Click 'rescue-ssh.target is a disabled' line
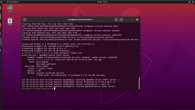Image resolution: width=195 pixels, height=110 pixels. 58,44
